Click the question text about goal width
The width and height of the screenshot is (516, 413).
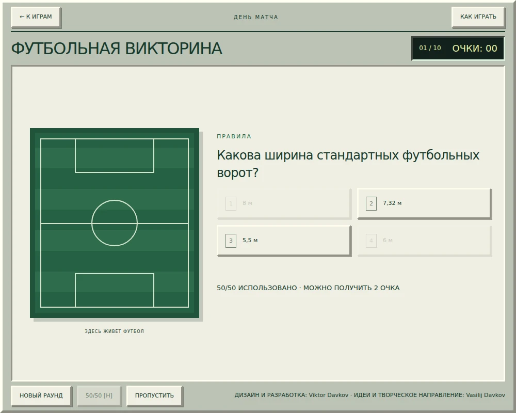pyautogui.click(x=348, y=164)
